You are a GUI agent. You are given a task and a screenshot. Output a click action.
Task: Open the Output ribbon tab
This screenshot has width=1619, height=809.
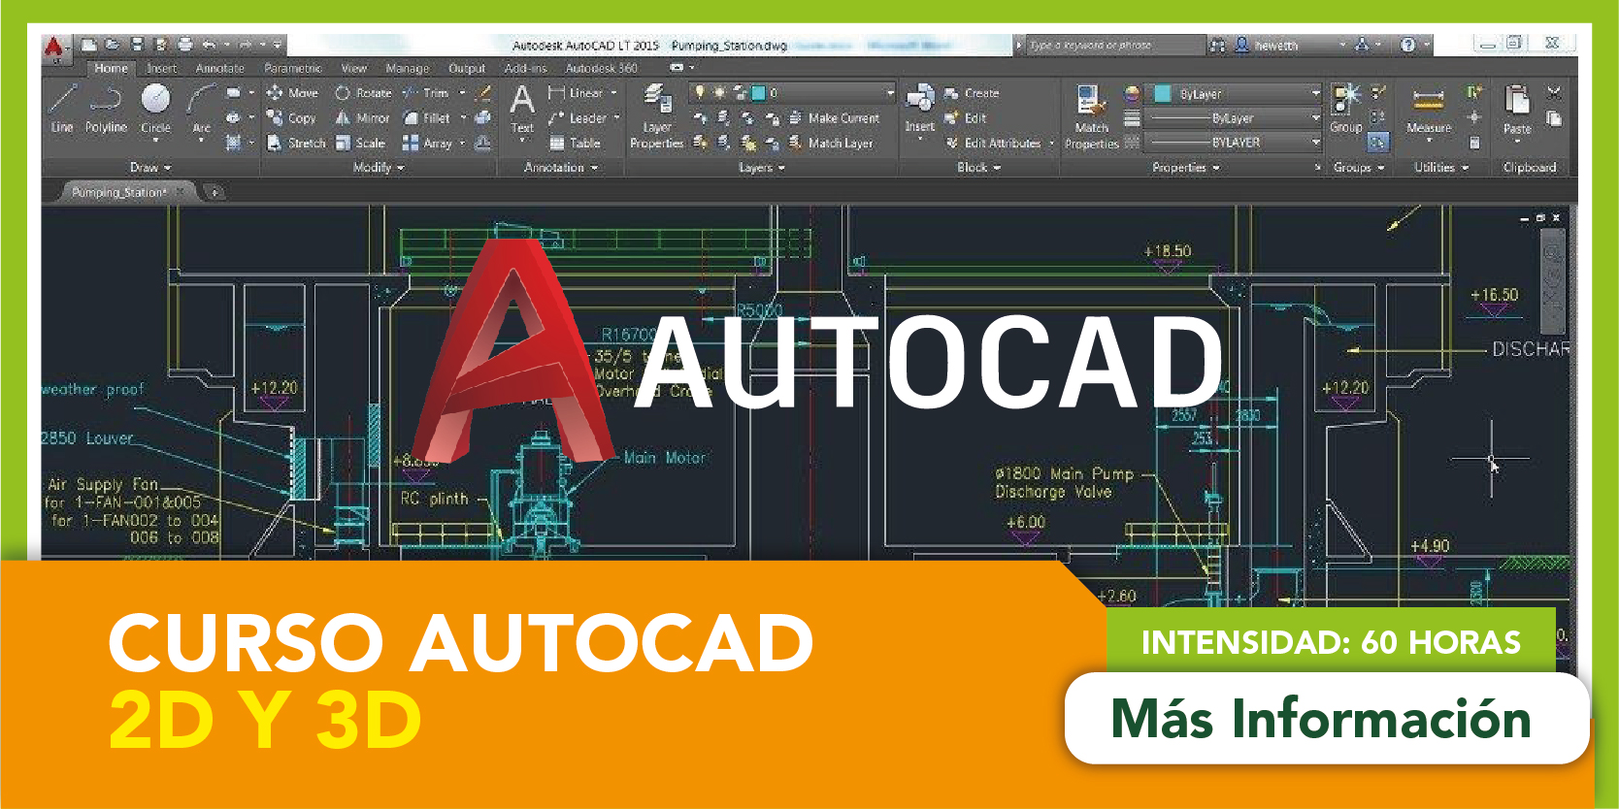[x=467, y=69]
